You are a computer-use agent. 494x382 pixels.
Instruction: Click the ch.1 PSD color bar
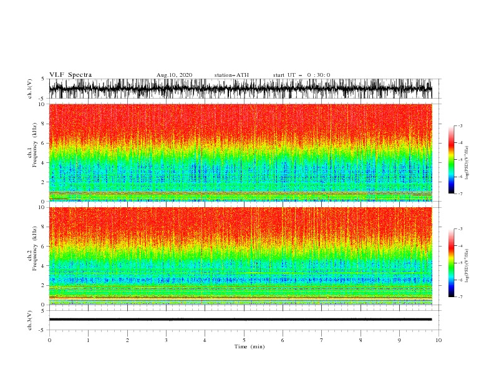point(451,160)
